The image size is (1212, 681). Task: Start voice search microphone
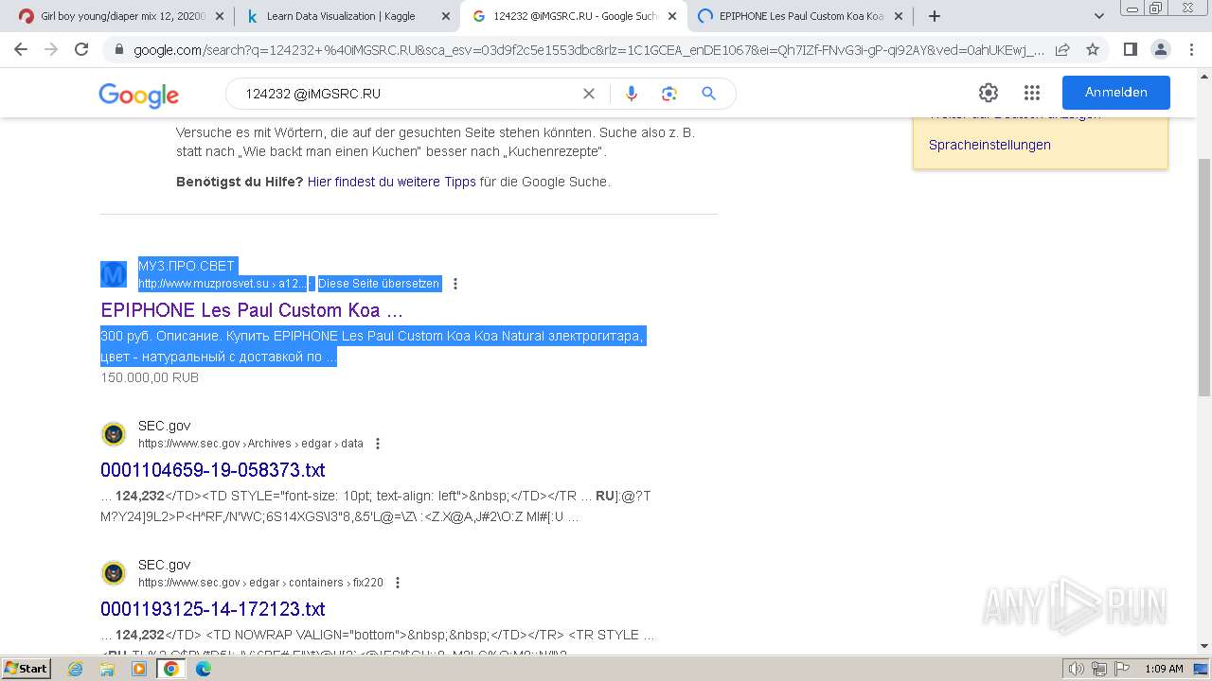pyautogui.click(x=632, y=94)
